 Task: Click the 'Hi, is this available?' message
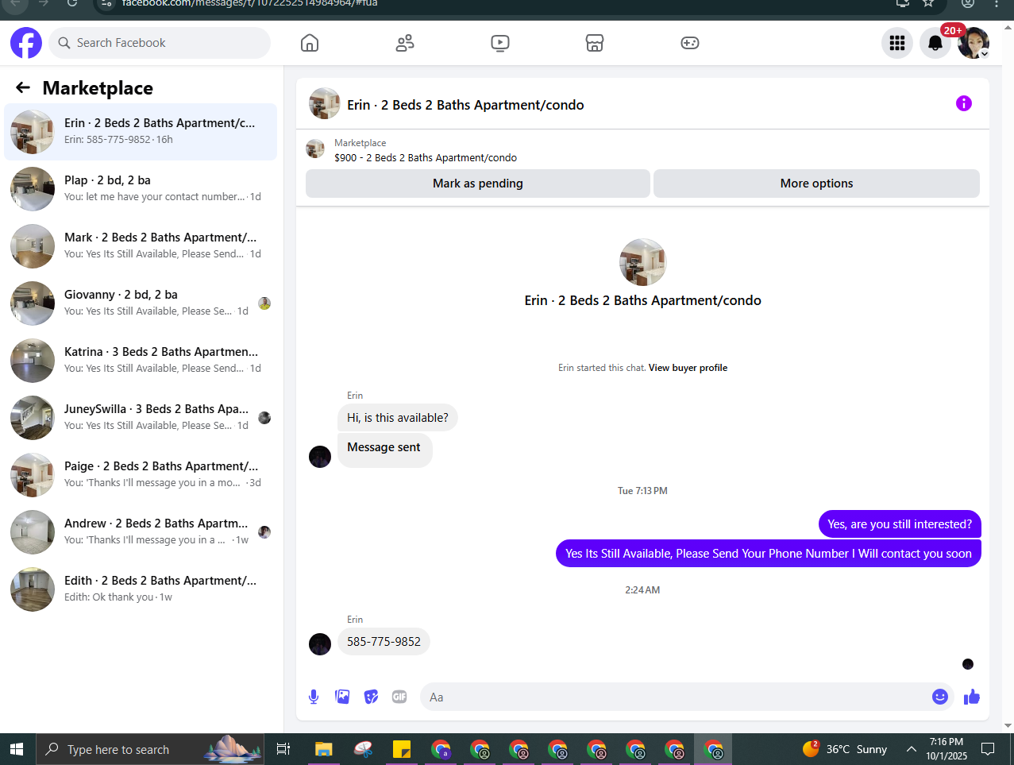(x=397, y=418)
